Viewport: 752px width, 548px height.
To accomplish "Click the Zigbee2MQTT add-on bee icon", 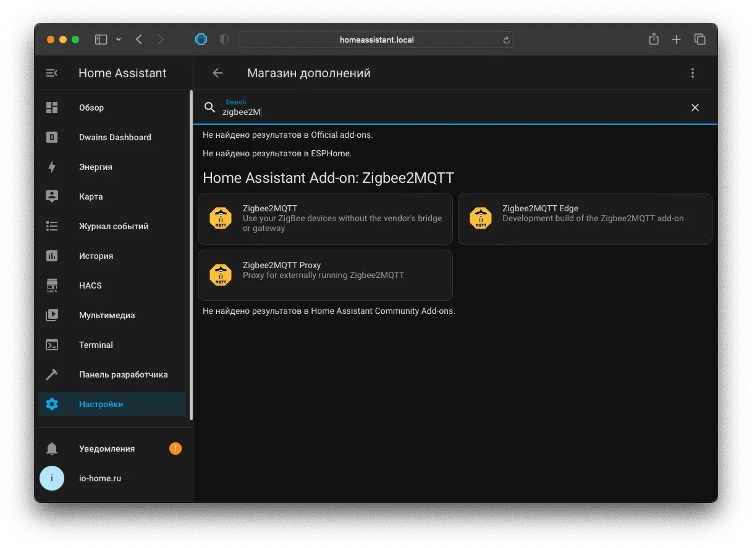I will (221, 218).
